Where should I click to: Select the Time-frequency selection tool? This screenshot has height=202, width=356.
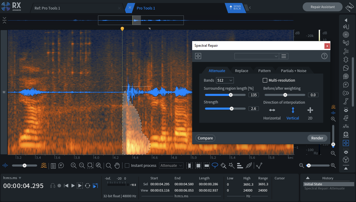[198, 166]
